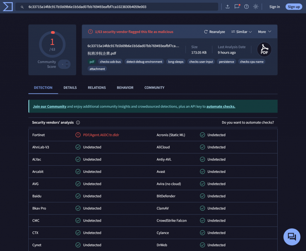Toggle the light/dark theme sun icon
The image size is (306, 251).
coord(256,7)
